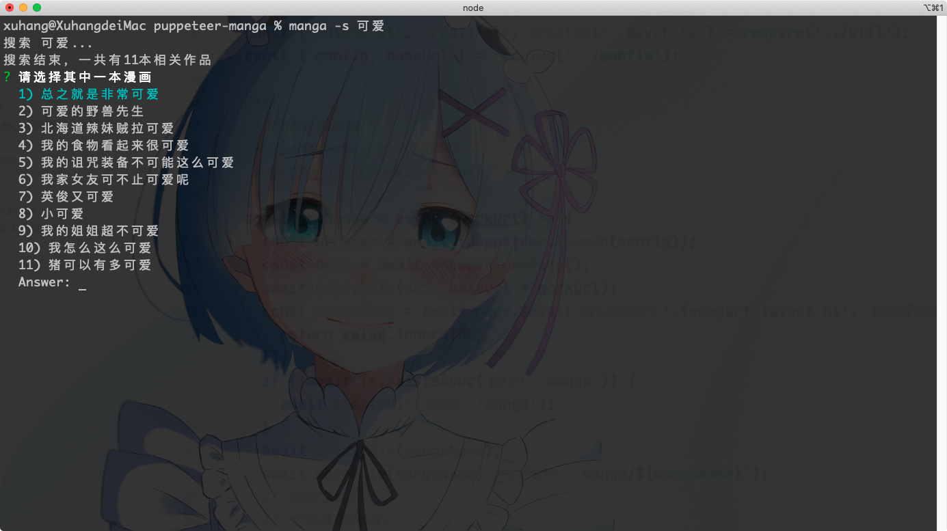
Task: Select option 3 北海道辣妹贼拉可爱
Action: (96, 128)
